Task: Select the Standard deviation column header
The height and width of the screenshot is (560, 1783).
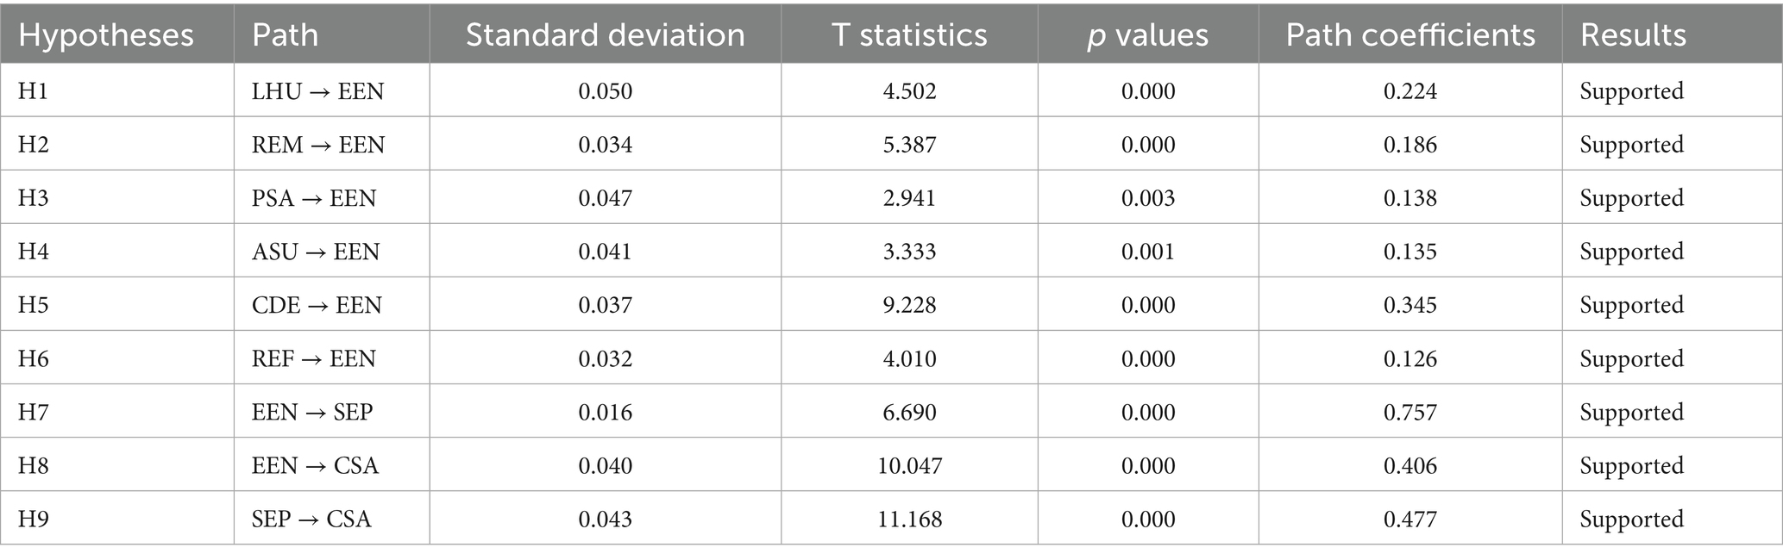Action: click(606, 35)
